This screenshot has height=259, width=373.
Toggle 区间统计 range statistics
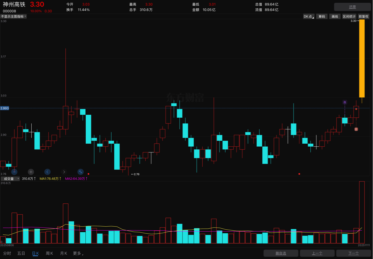pos(349,17)
